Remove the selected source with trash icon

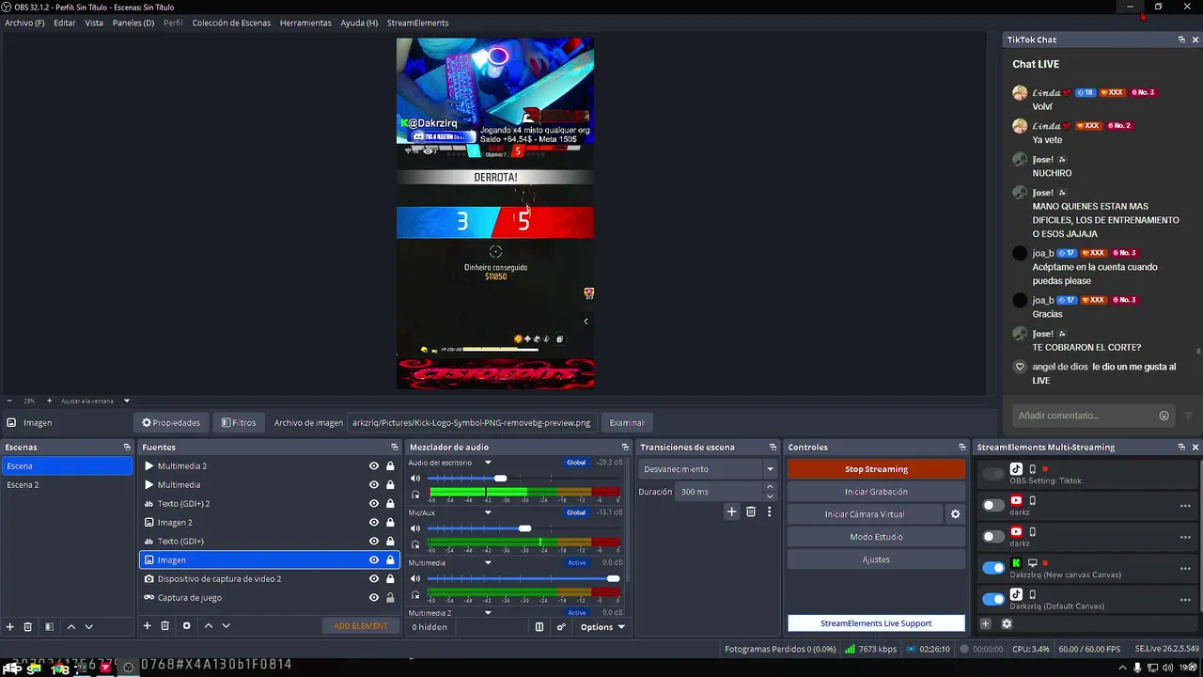click(x=165, y=625)
